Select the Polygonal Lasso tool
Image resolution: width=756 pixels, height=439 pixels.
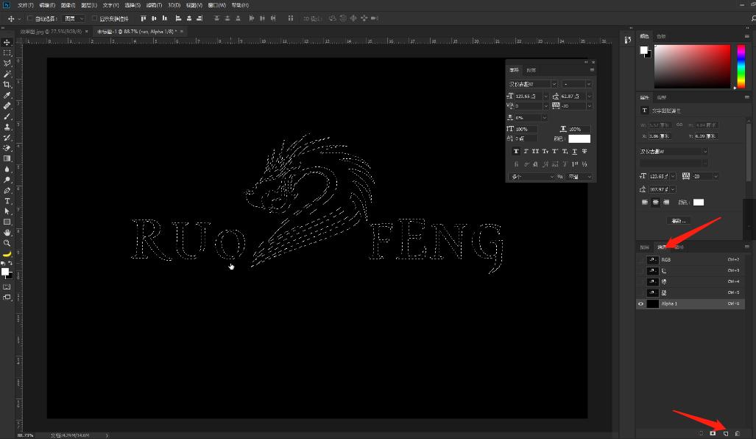point(7,63)
